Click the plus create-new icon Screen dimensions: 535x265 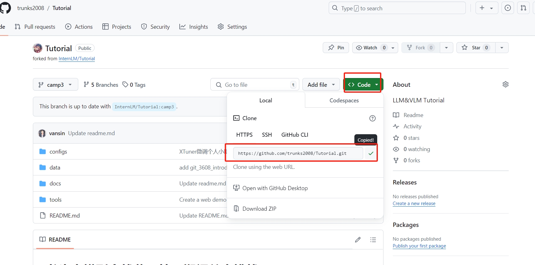click(482, 8)
